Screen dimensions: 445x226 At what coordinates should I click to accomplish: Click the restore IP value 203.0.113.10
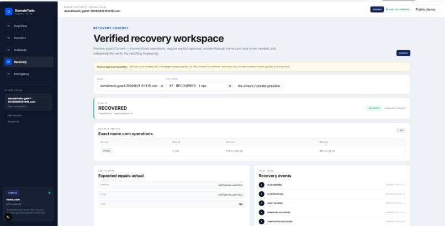[327, 151]
